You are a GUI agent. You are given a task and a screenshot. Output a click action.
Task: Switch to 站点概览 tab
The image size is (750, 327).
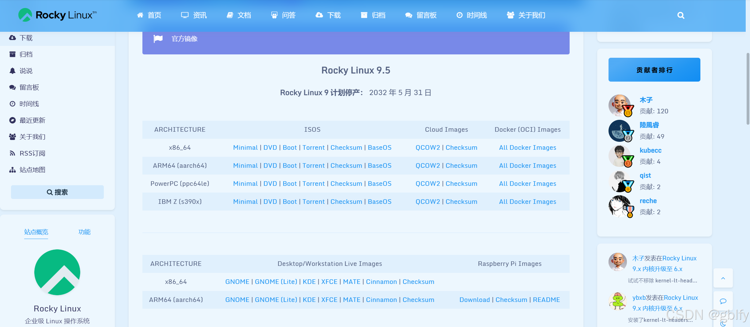click(x=36, y=232)
